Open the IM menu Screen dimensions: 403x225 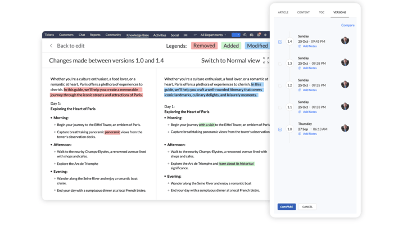(185, 35)
